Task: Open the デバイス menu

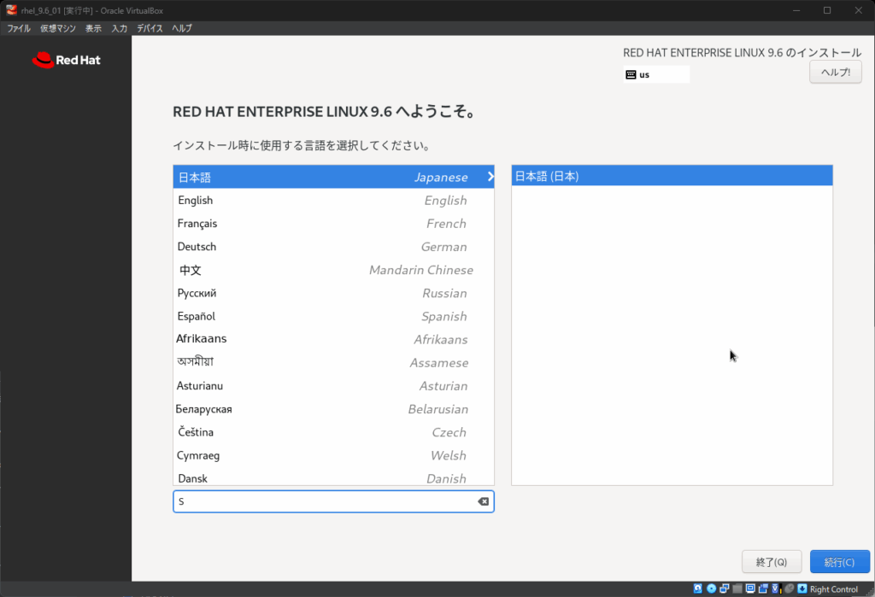Action: (x=150, y=28)
